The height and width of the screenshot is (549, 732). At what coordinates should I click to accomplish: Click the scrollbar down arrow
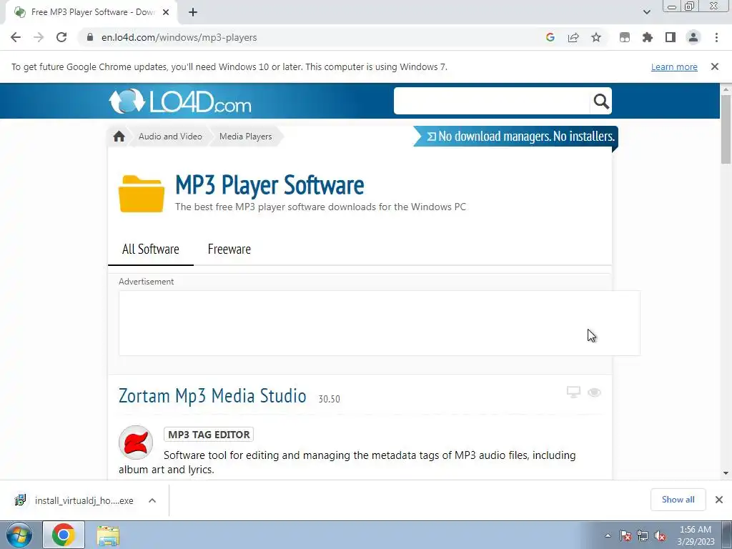pyautogui.click(x=726, y=473)
